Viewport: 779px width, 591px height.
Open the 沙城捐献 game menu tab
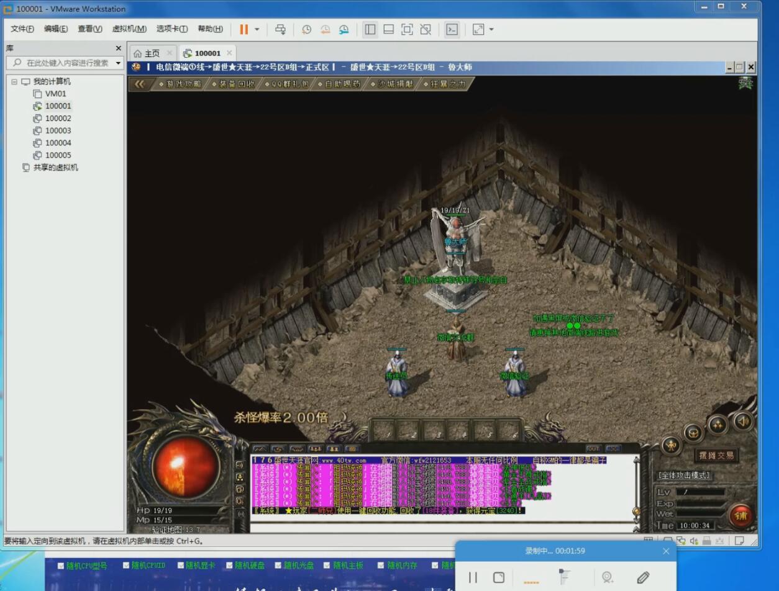point(393,84)
